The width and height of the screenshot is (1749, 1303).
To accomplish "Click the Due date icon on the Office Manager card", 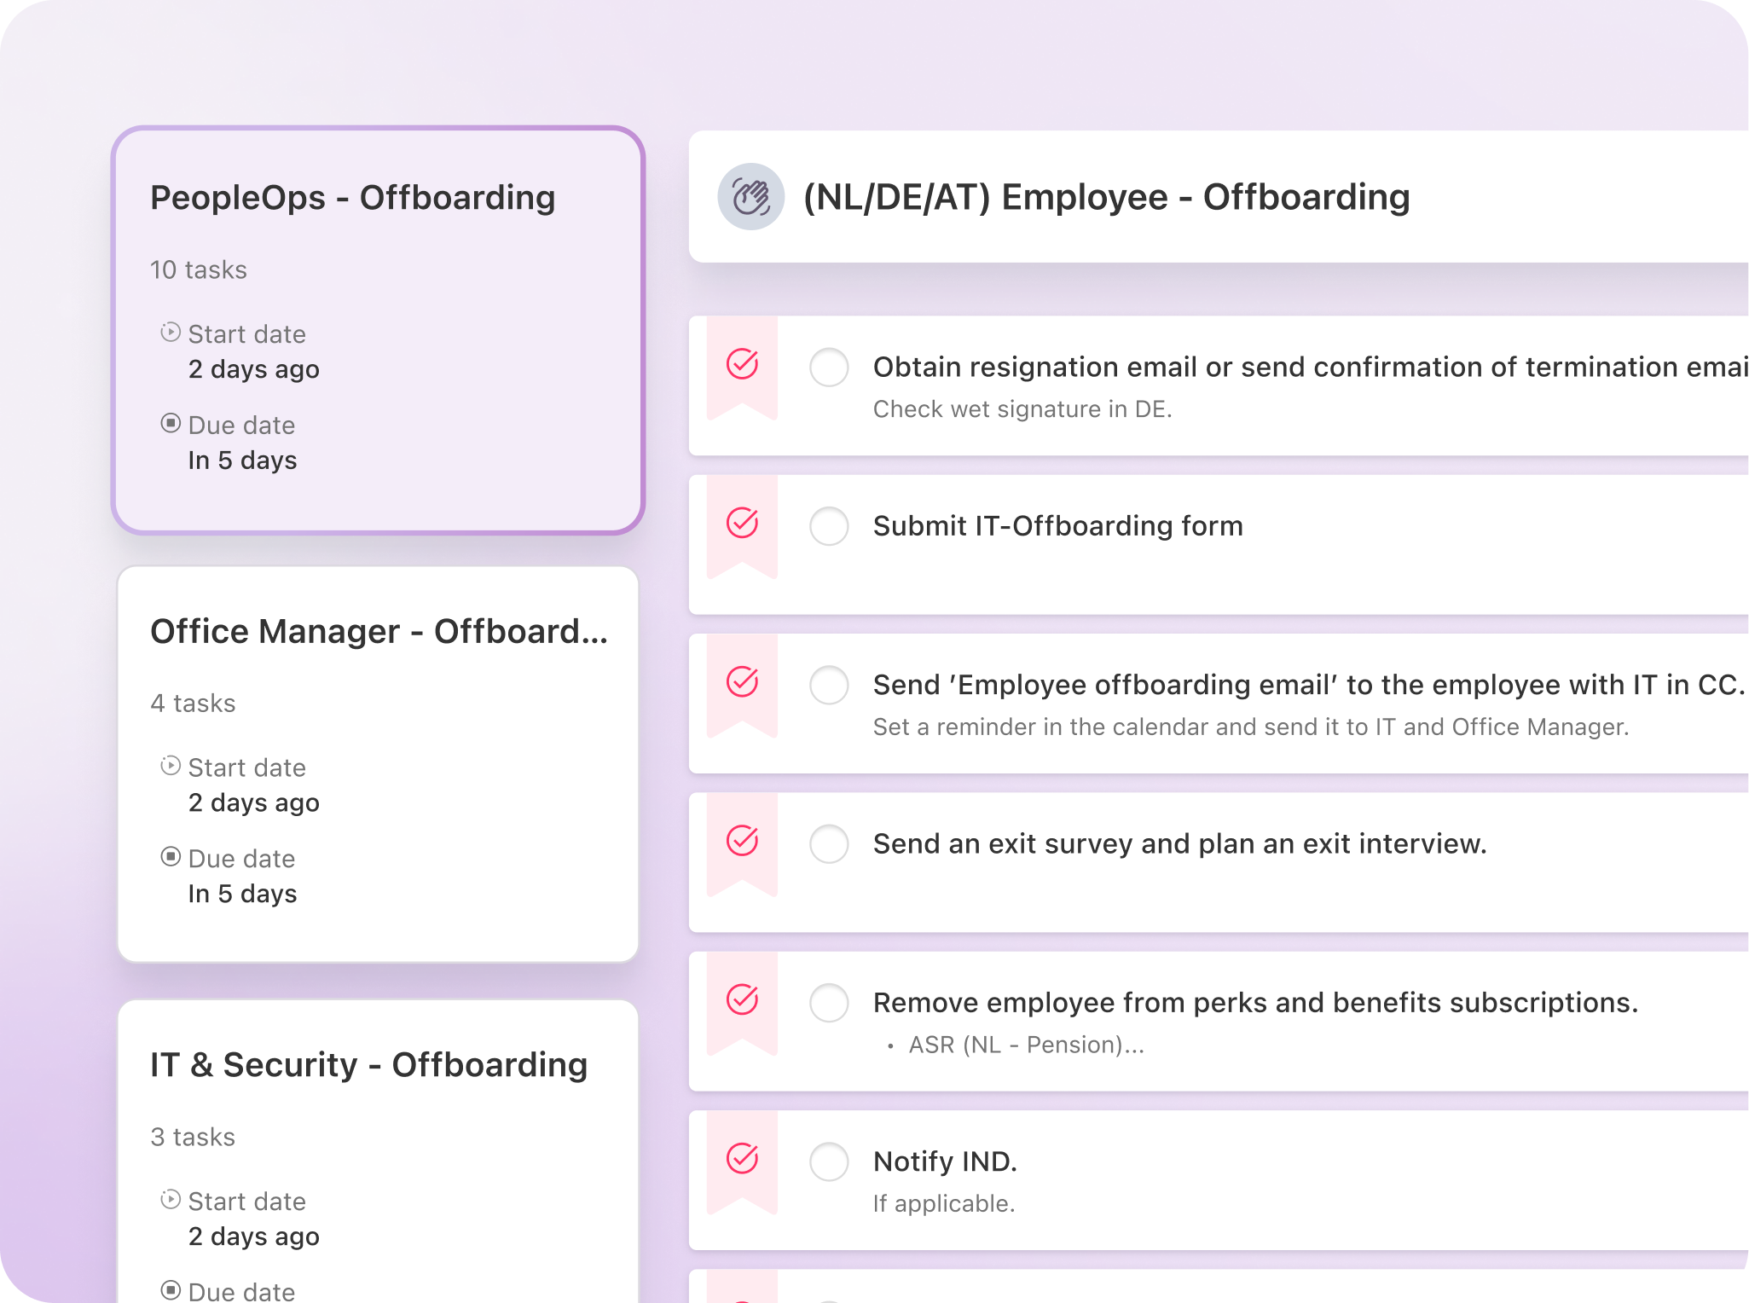I will tap(170, 856).
